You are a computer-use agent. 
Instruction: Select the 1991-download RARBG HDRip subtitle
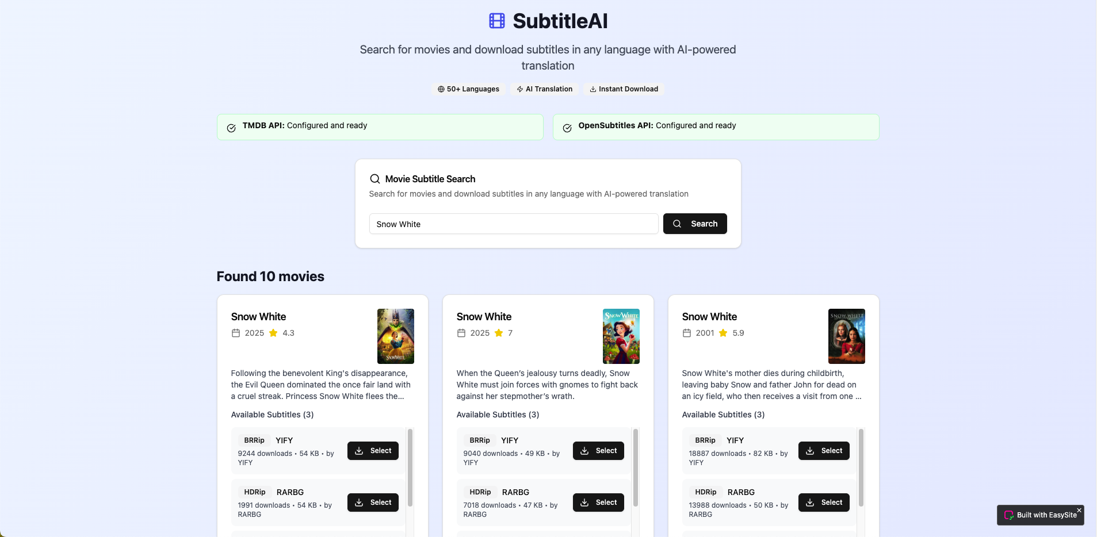tap(373, 503)
